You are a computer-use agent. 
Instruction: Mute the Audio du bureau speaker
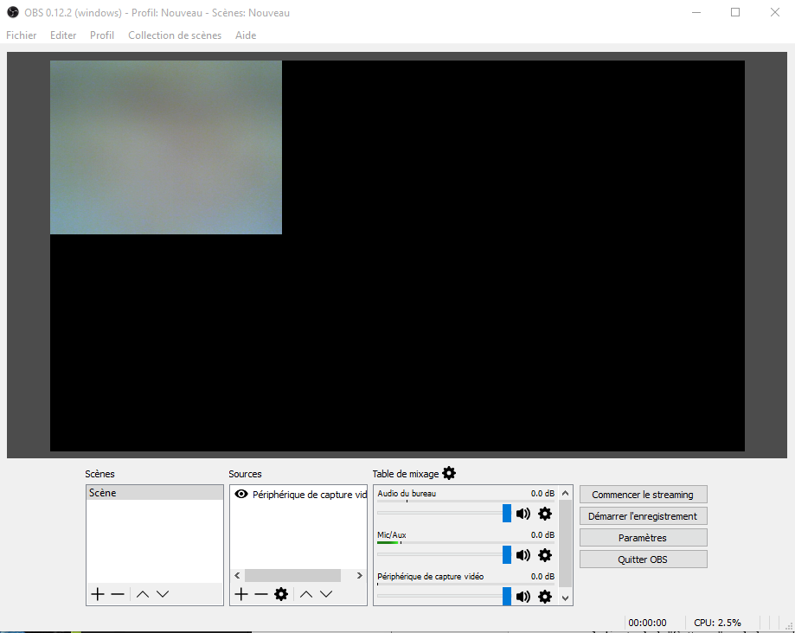523,514
